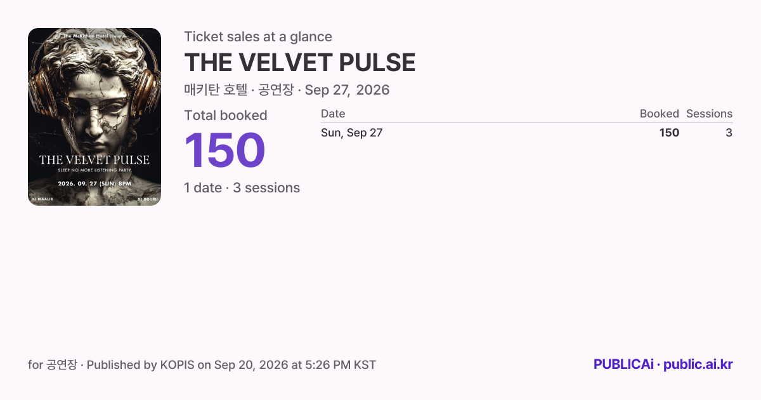Image resolution: width=761 pixels, height=400 pixels.
Task: Click the Ticket sales at a glance heading
Action: [258, 37]
